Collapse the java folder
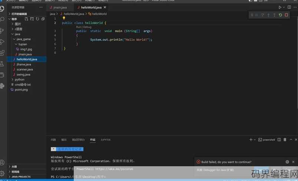Viewport: 298px width, 181px height. coord(27,34)
